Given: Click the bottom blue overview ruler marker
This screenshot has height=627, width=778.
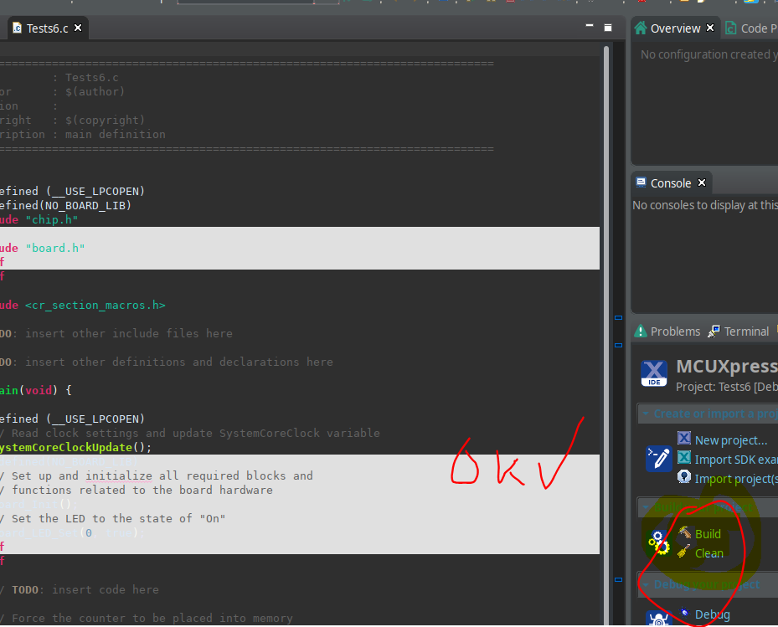Looking at the screenshot, I should coord(618,579).
